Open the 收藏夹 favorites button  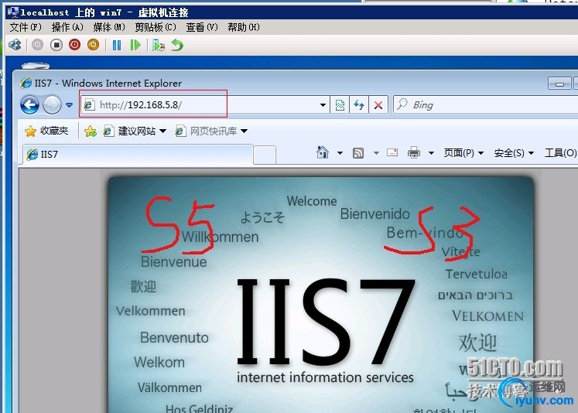tap(47, 131)
